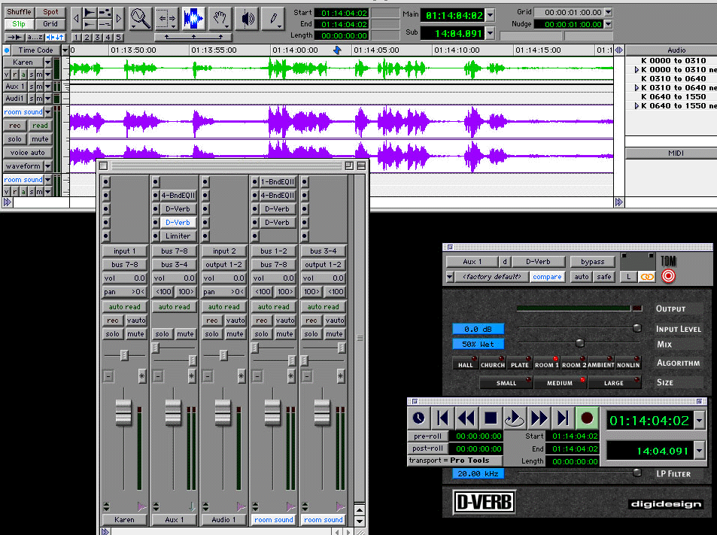Select the Trimmer tool
The width and height of the screenshot is (717, 535).
(x=167, y=19)
